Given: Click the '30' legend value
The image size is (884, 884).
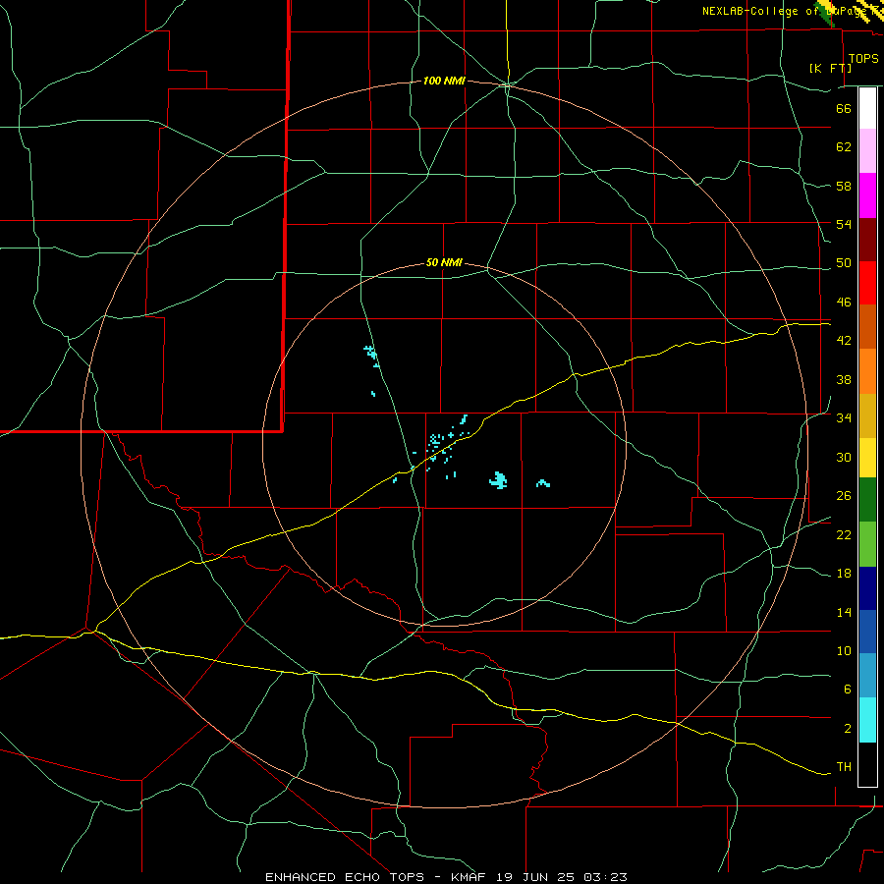Looking at the screenshot, I should click(x=844, y=457).
